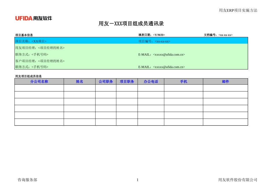Click the 项目基本信息 section label
Viewport: 275px width, 194px height.
[24, 35]
